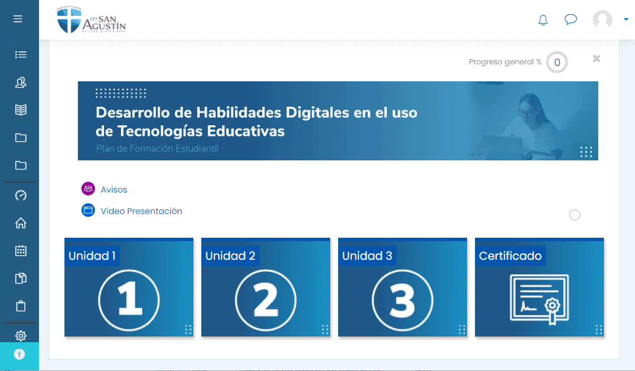Click the general progress percentage circle

point(557,63)
